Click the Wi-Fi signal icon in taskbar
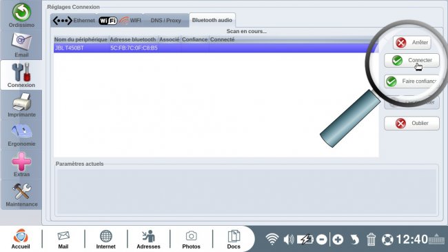Image resolution: width=448 pixels, height=252 pixels. click(272, 239)
